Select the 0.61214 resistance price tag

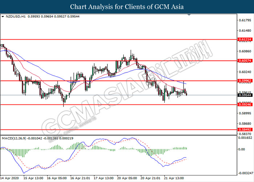[243, 39]
